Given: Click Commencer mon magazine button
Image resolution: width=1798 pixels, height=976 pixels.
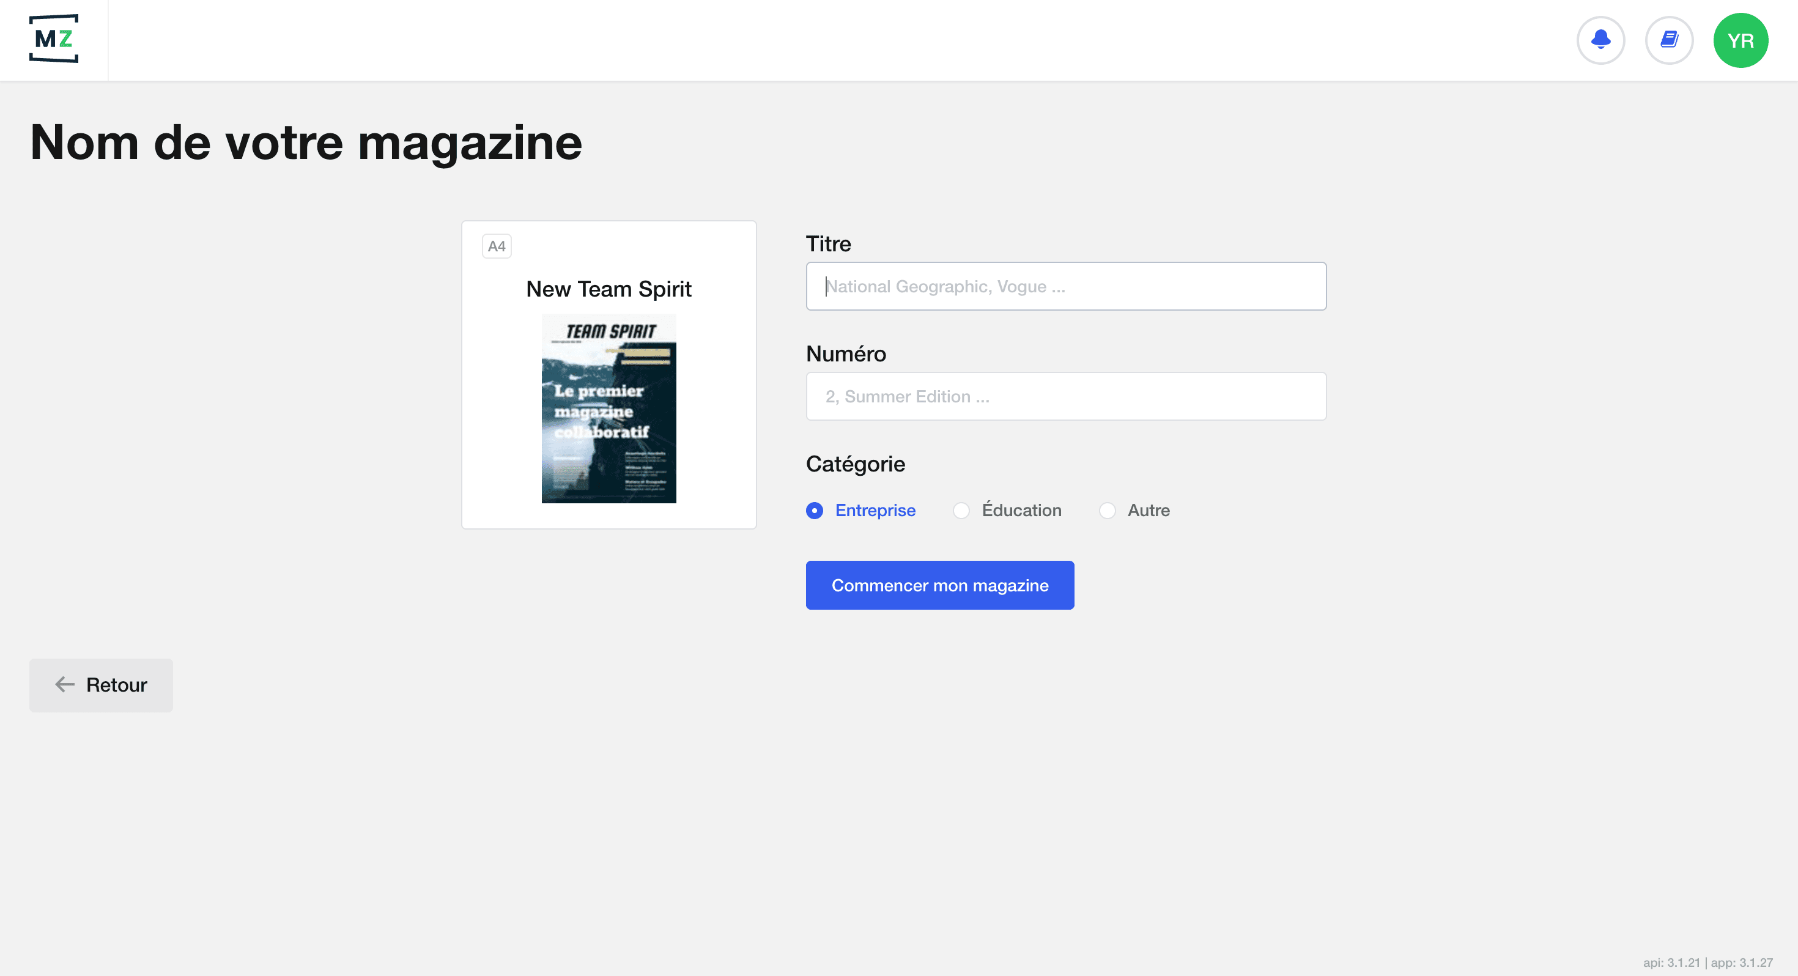Looking at the screenshot, I should 939,585.
